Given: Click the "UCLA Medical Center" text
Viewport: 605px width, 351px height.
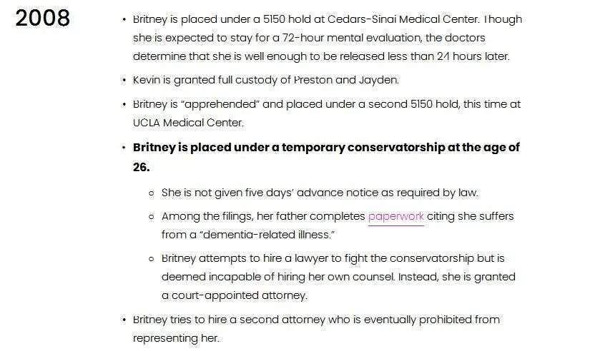Looking at the screenshot, I should pos(188,122).
